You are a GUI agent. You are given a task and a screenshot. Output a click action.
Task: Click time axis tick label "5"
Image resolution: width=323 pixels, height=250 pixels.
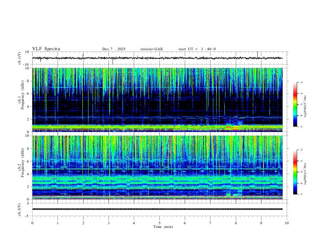click(x=159, y=223)
